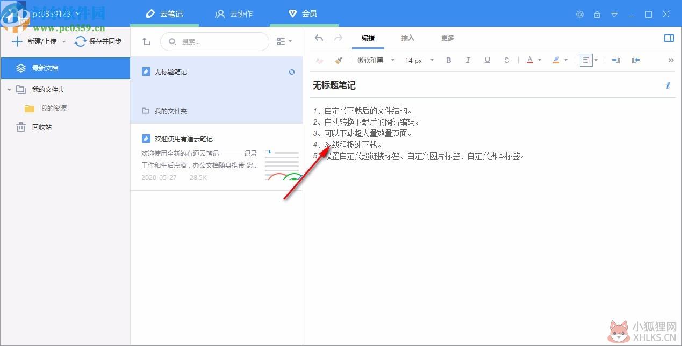Undo the last edit with the back arrow
Viewport: 682px width, 346px height.
[319, 38]
